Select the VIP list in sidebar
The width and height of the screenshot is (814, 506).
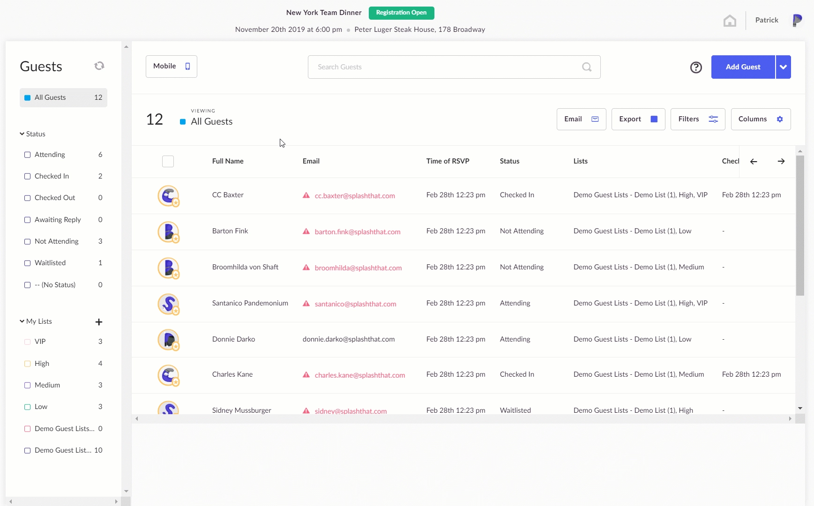coord(63,342)
